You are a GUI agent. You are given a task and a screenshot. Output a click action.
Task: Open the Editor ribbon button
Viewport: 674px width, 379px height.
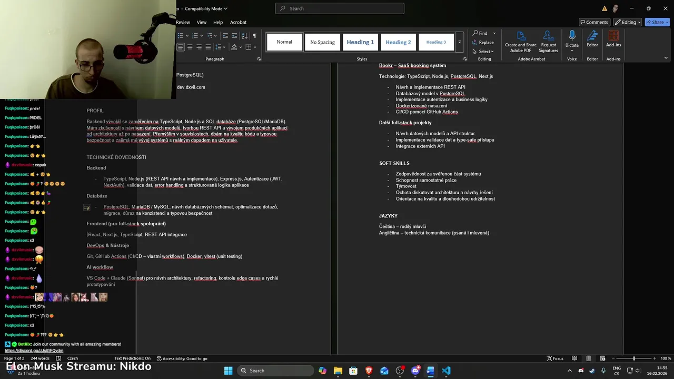pos(592,39)
